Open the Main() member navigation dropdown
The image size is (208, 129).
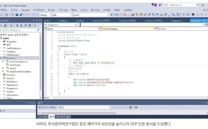182,29
